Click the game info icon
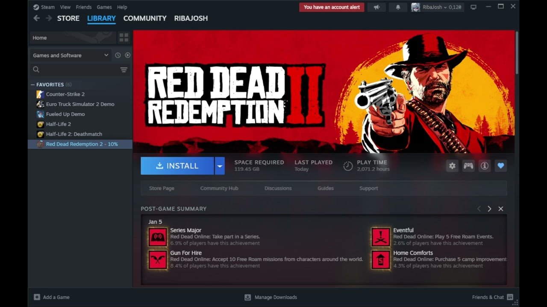 click(x=484, y=166)
